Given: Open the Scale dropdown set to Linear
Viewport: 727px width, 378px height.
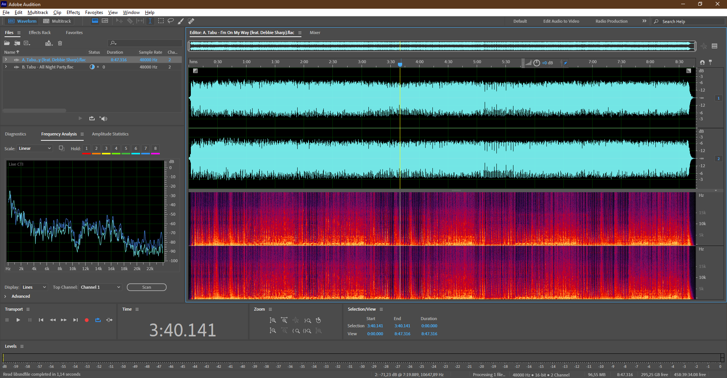Looking at the screenshot, I should 34,148.
